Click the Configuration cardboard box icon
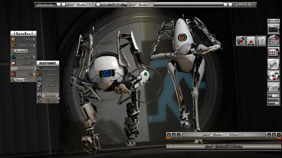282x158 pixels. point(13,45)
